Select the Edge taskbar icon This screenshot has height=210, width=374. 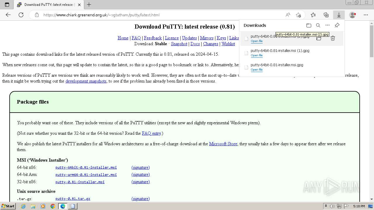point(63,206)
